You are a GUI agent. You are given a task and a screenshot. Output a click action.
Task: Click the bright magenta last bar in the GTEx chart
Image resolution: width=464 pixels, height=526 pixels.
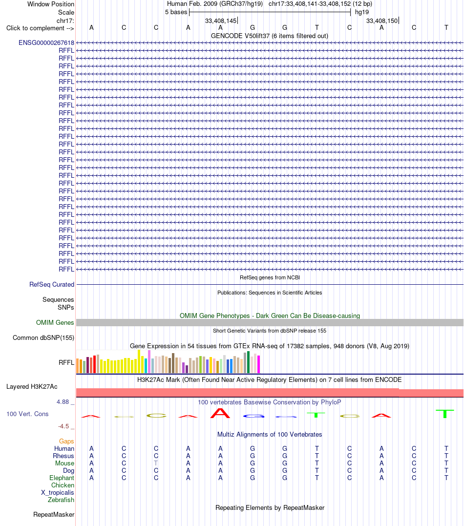[259, 364]
